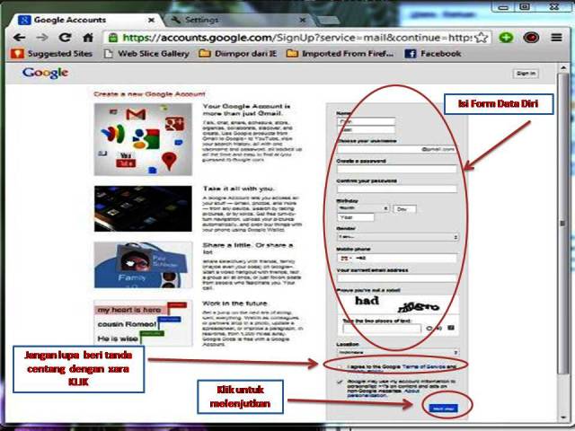Switch to the Google Accounts tab

tap(86, 20)
